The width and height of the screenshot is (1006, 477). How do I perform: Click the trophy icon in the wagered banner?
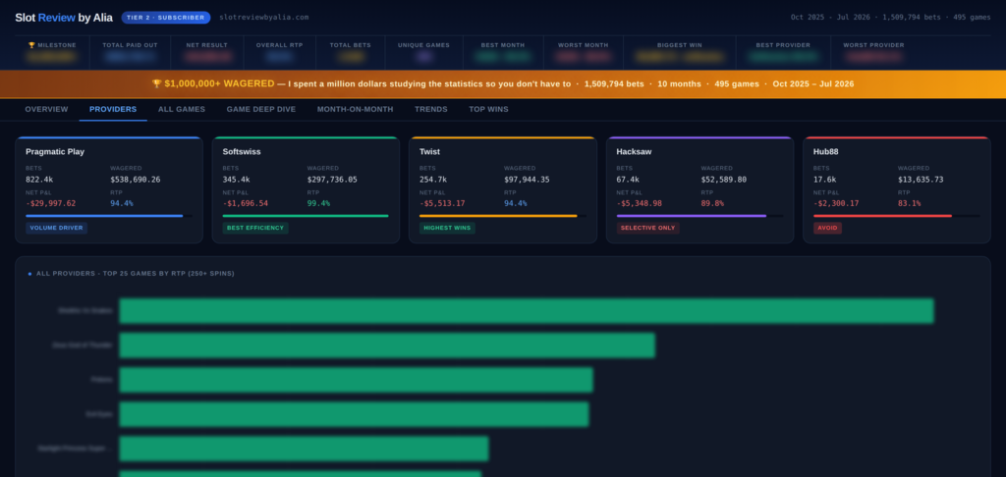[x=156, y=84]
